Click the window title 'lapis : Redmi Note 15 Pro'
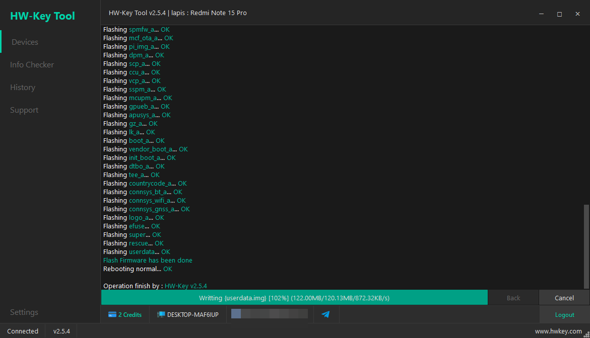This screenshot has width=590, height=338. click(x=209, y=13)
